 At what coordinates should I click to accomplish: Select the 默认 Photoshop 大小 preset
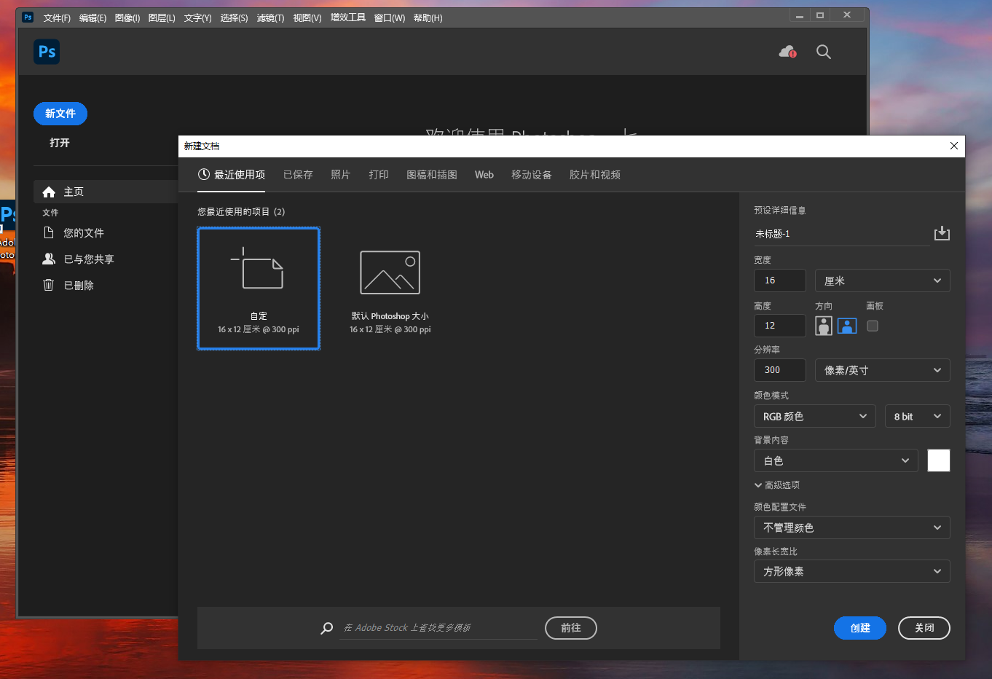(x=390, y=289)
